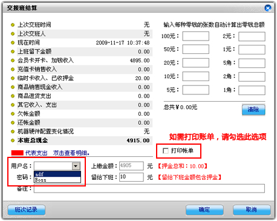
Task: Click the bullet icon beside 商品进货支出
Action: tap(13, 96)
